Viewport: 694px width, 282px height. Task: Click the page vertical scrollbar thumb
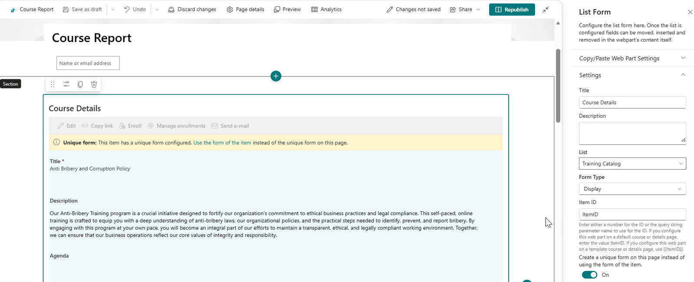click(x=558, y=85)
